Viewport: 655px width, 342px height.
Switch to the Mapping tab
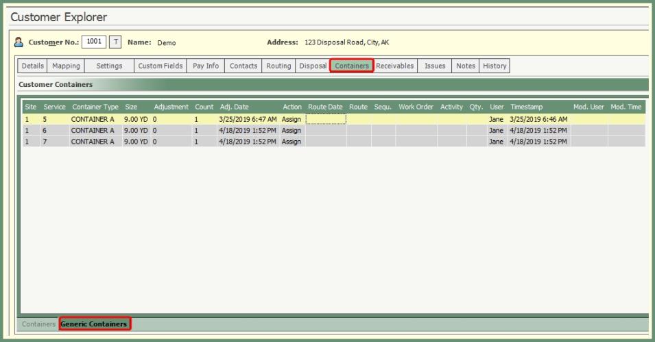click(x=66, y=66)
